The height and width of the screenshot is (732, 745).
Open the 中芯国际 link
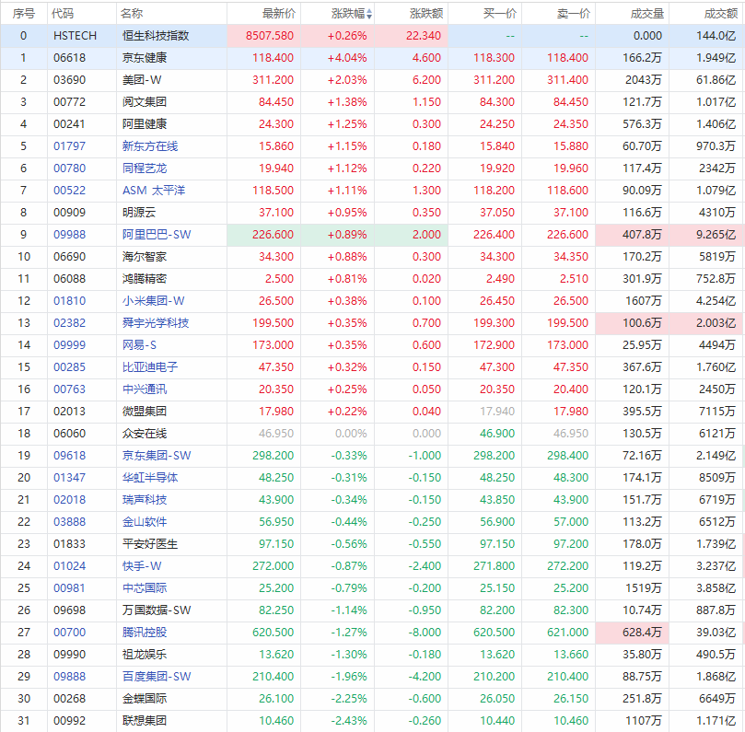point(145,588)
